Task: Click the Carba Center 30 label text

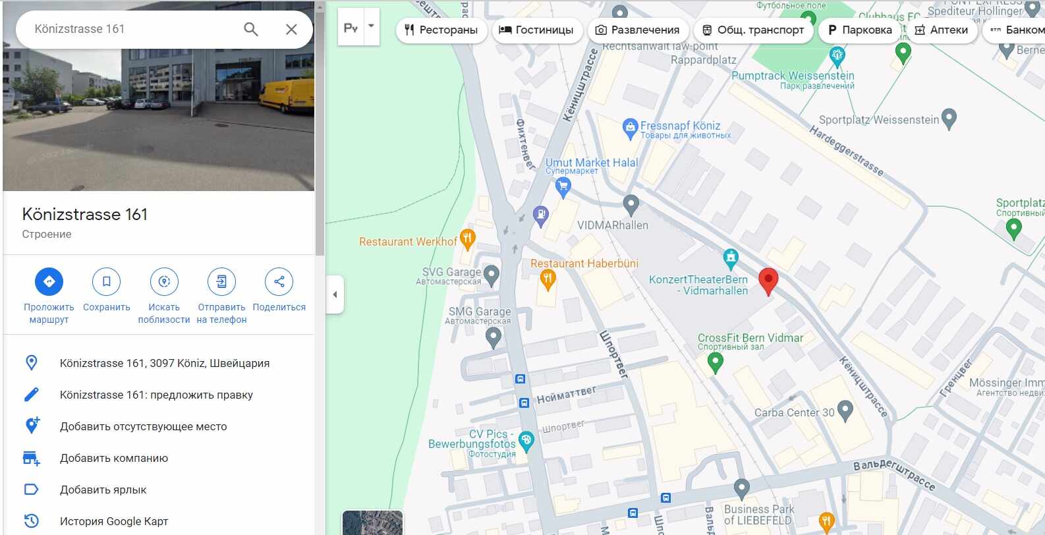Action: tap(794, 412)
